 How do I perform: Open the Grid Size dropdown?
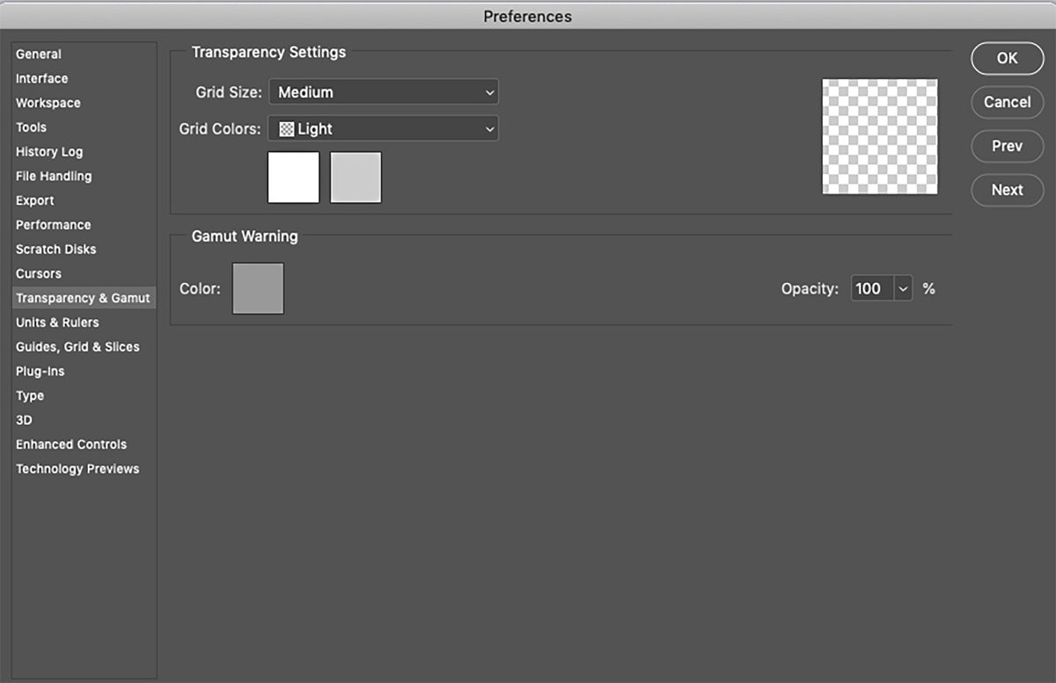pyautogui.click(x=383, y=91)
